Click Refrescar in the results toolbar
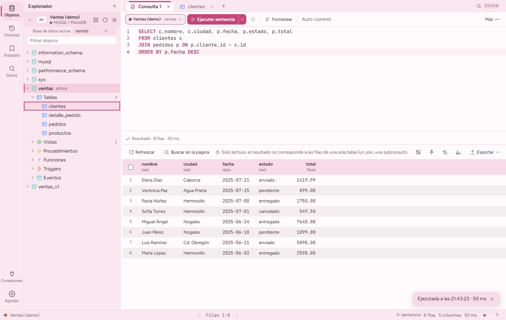The height and width of the screenshot is (320, 506). (142, 152)
